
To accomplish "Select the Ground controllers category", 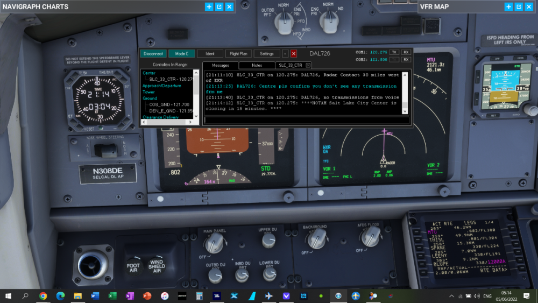I will coord(150,98).
